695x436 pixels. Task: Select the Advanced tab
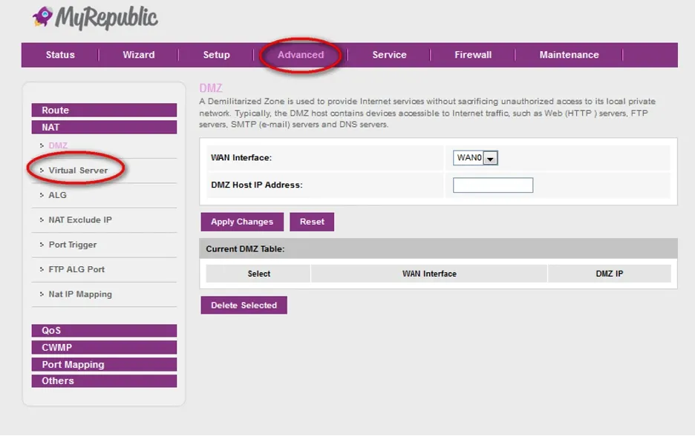click(x=301, y=55)
